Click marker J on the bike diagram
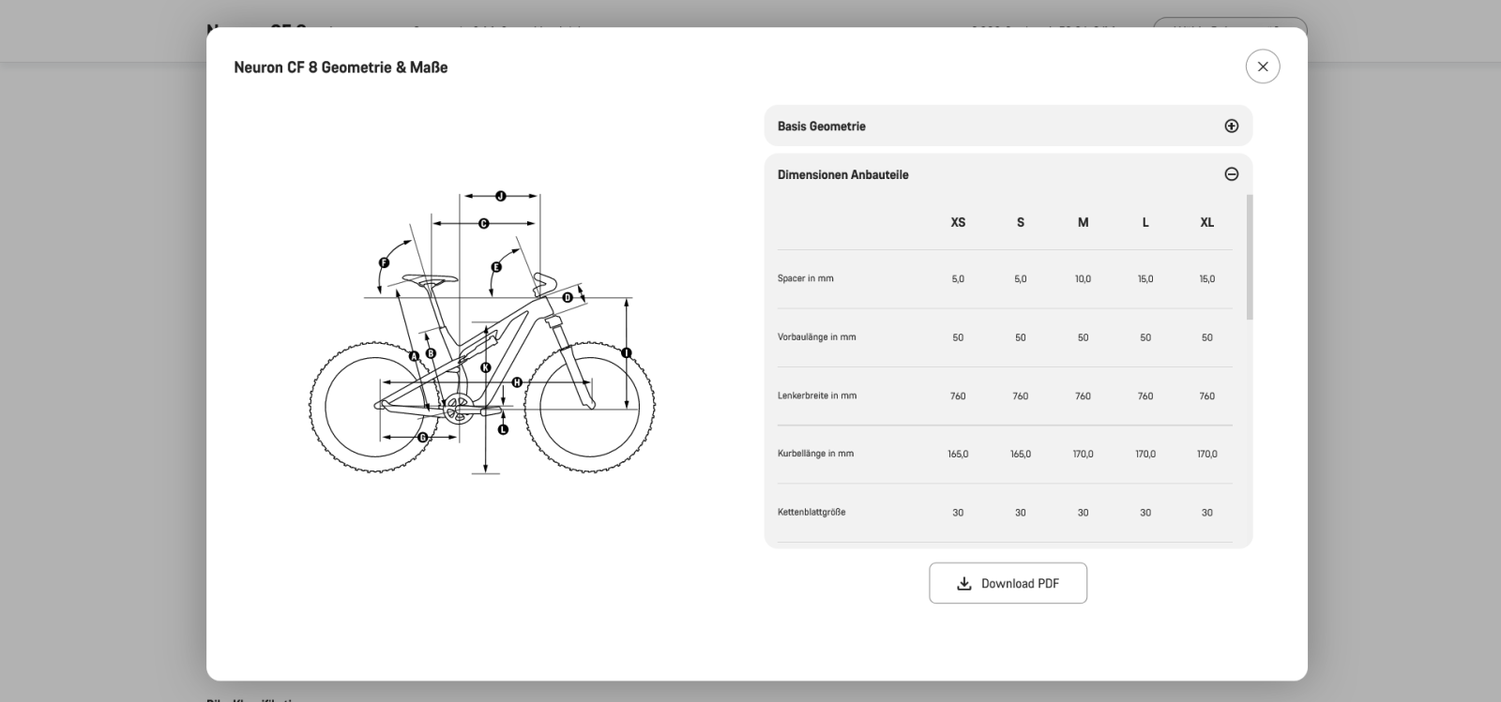 pyautogui.click(x=500, y=197)
